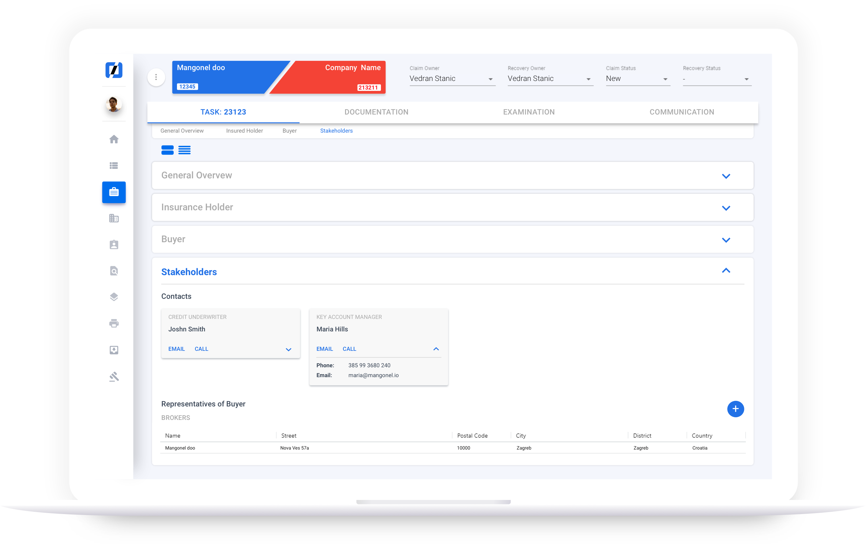The height and width of the screenshot is (544, 866).
Task: Open the list view icon in sidebar
Action: (114, 166)
